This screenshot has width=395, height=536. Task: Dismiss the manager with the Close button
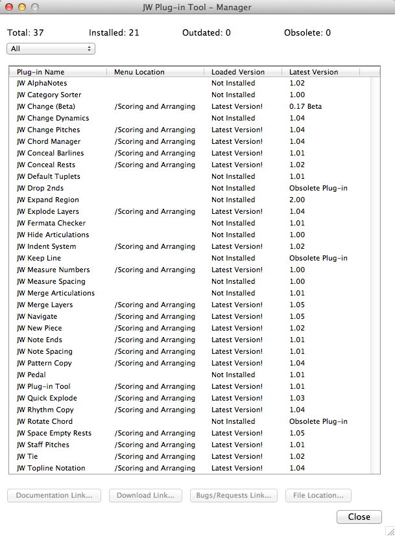(359, 517)
